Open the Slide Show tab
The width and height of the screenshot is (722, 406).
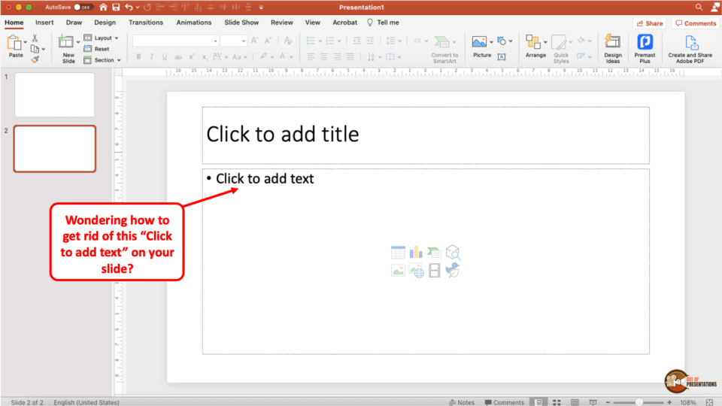click(241, 23)
